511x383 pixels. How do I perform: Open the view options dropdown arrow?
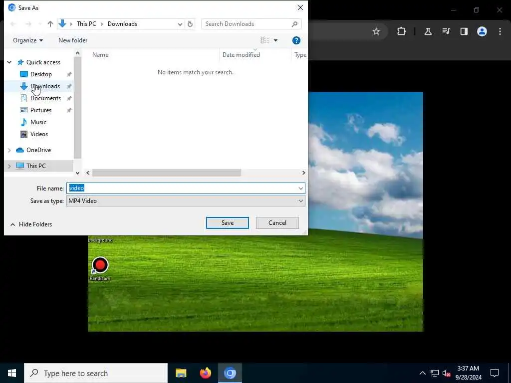275,40
